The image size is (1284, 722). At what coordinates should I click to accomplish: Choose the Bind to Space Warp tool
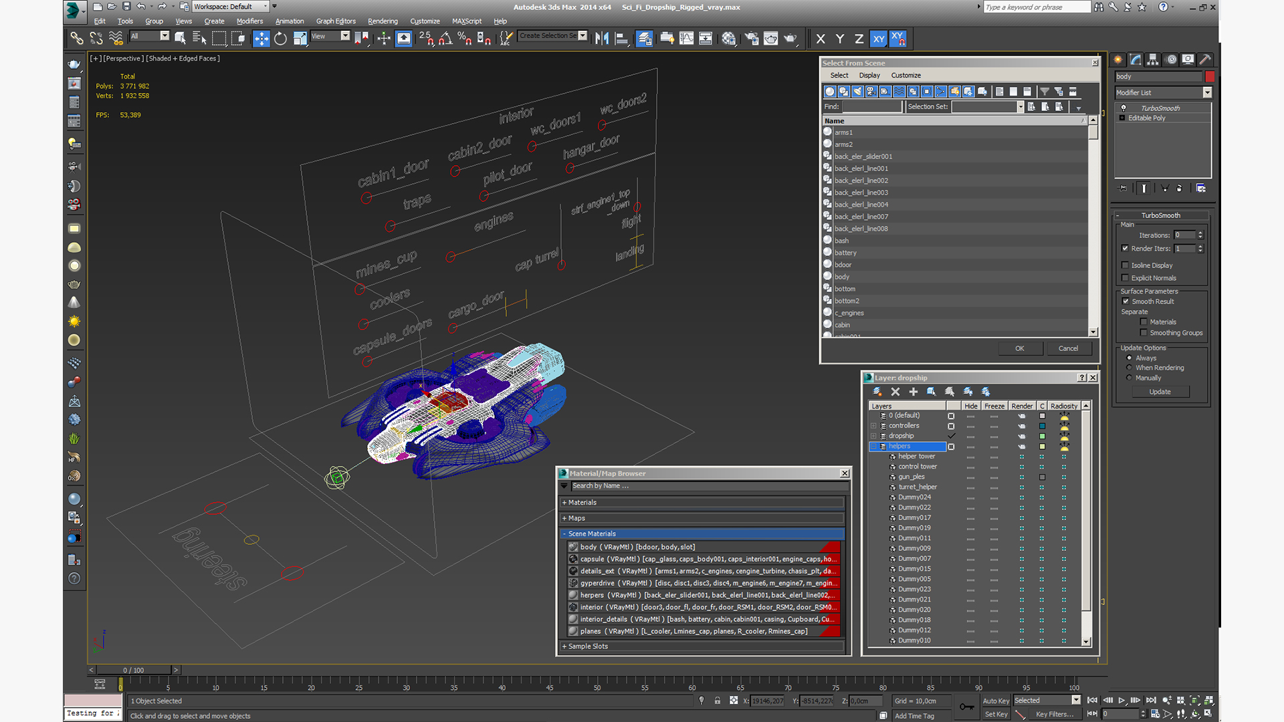[x=116, y=39]
